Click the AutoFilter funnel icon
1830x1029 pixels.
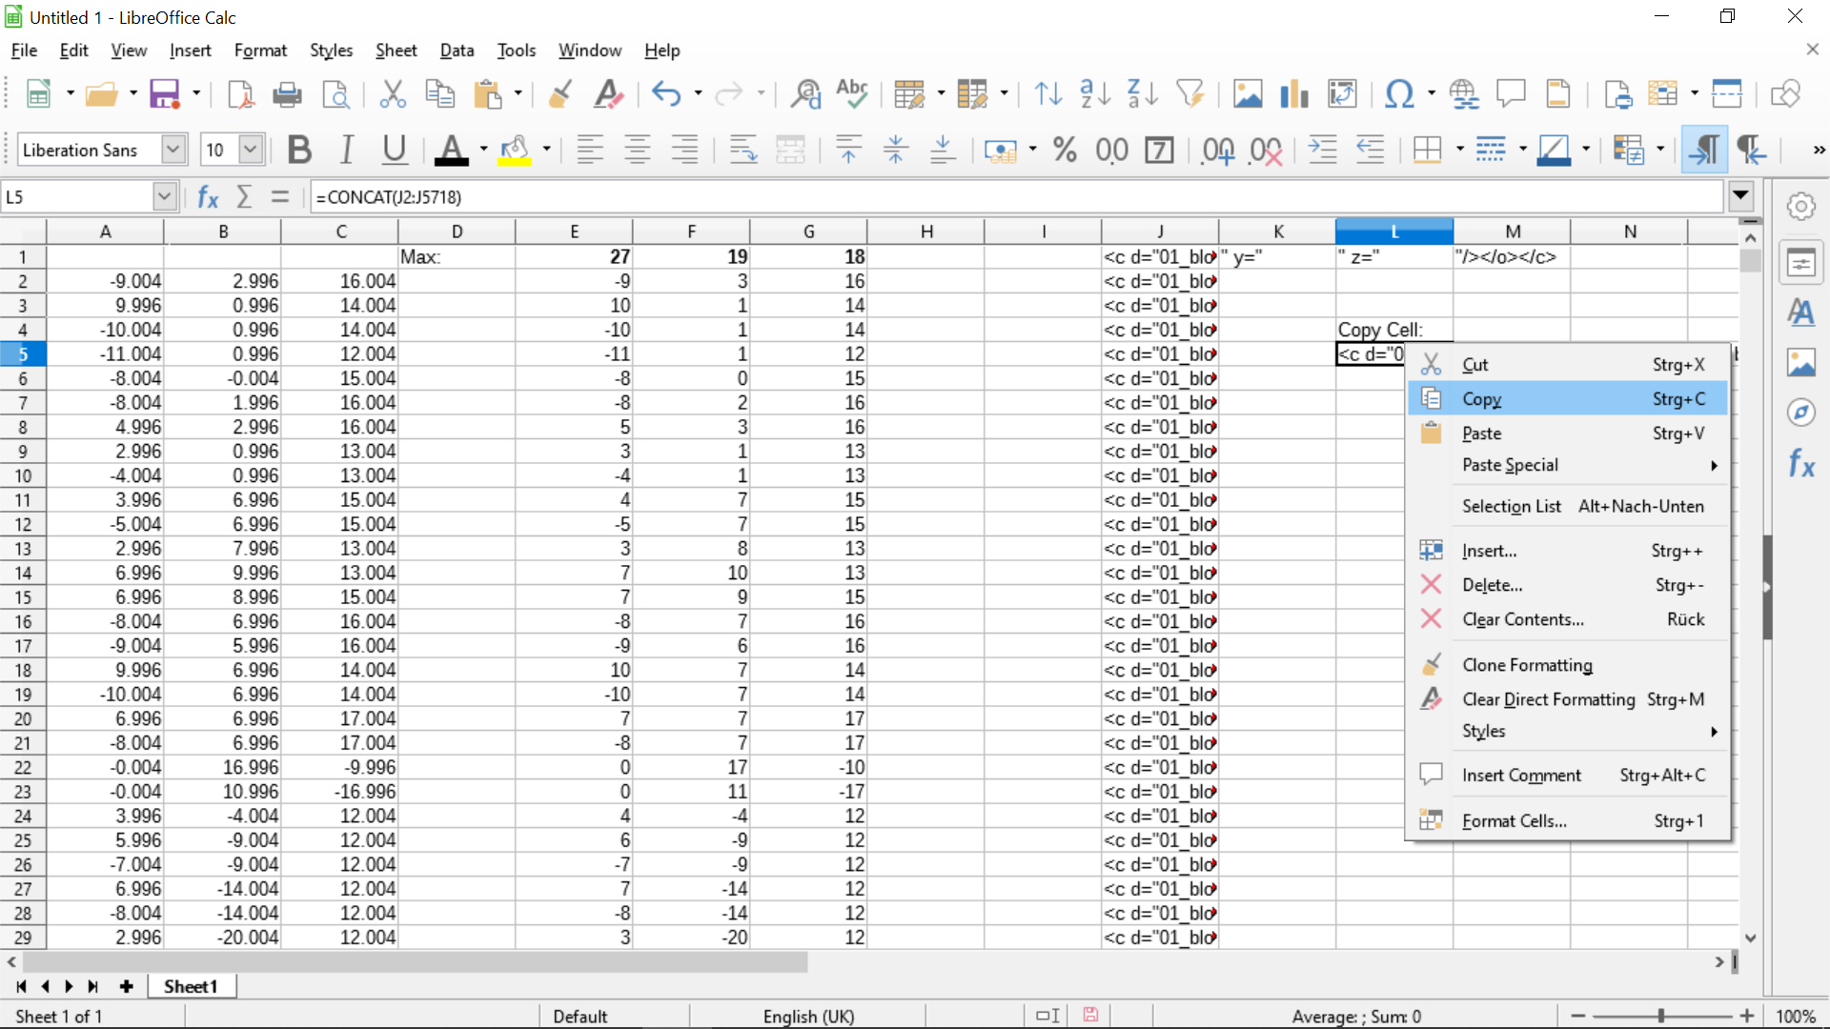click(x=1189, y=93)
